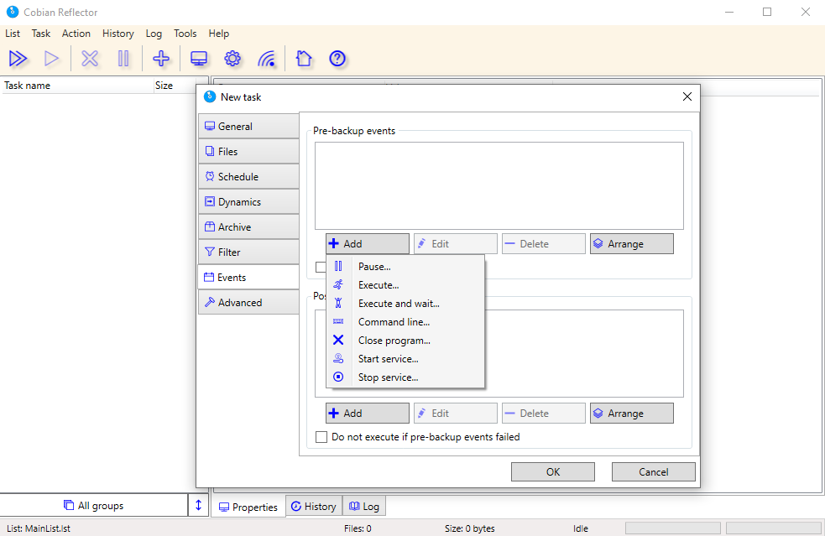825x536 pixels.
Task: Click the up-down sort arrow button
Action: 198,506
